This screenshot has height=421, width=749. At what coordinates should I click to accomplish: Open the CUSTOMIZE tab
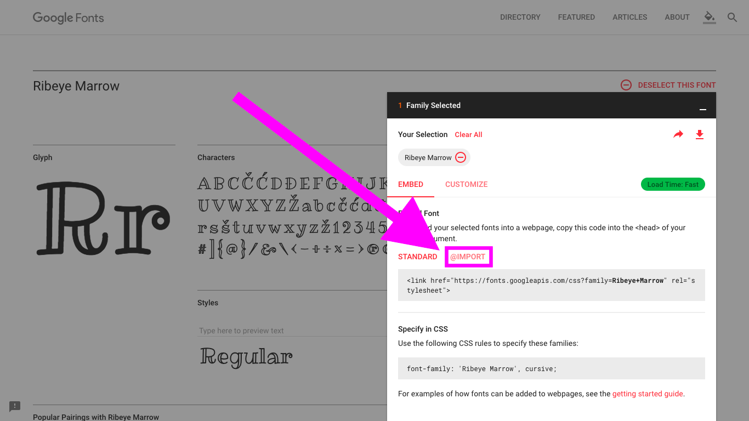pyautogui.click(x=466, y=184)
